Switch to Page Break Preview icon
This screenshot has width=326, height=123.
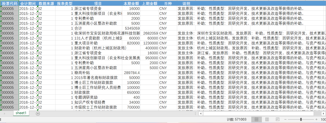click(x=277, y=119)
